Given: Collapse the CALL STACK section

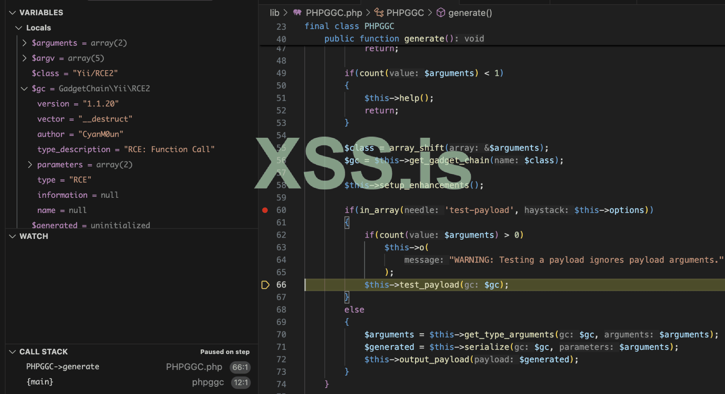Looking at the screenshot, I should tap(12, 352).
